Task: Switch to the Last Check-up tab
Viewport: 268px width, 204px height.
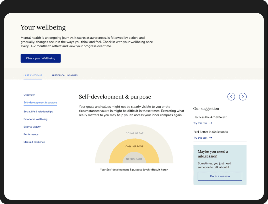Action: [x=33, y=75]
